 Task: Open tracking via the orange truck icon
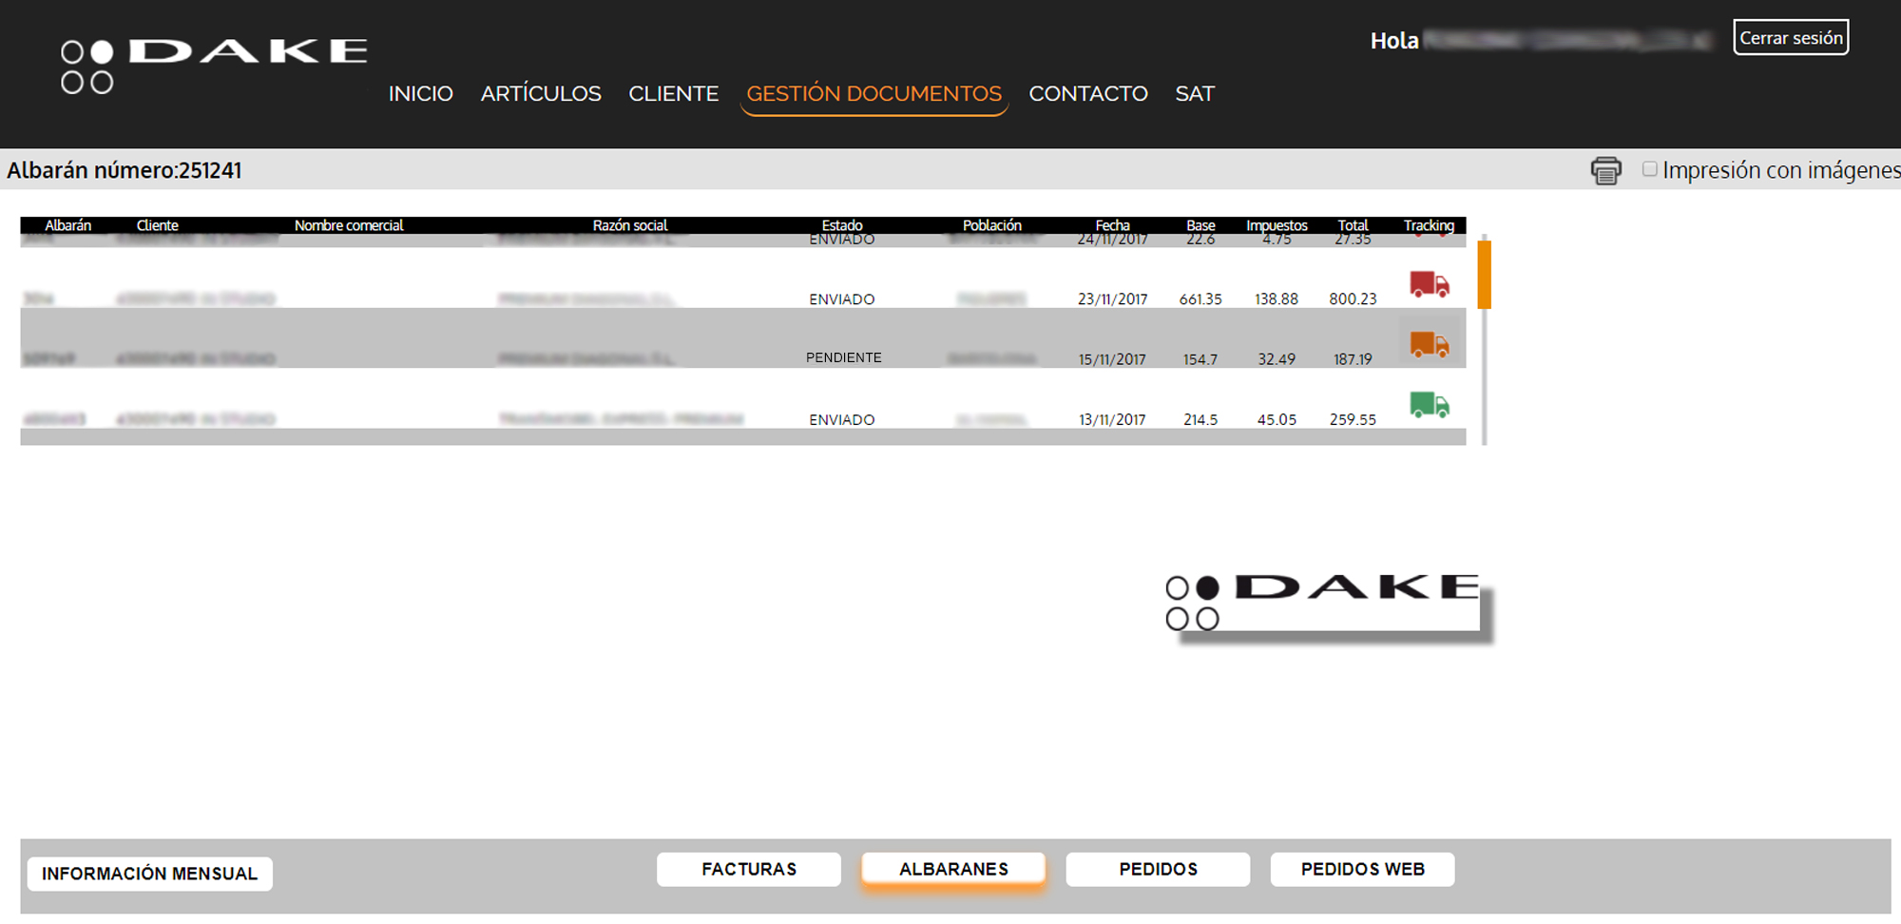tap(1429, 344)
